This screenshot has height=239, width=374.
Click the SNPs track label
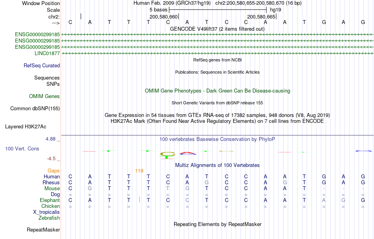point(53,84)
